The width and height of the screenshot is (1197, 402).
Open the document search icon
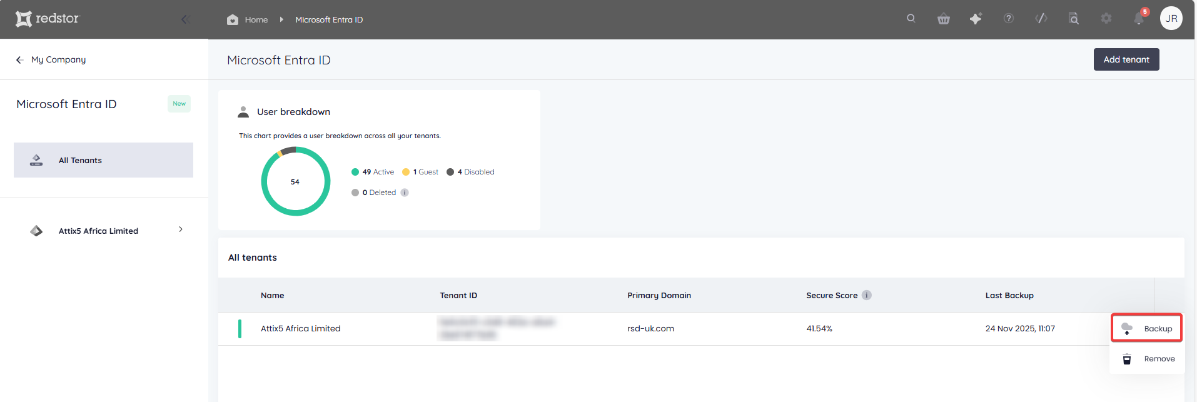point(1074,19)
